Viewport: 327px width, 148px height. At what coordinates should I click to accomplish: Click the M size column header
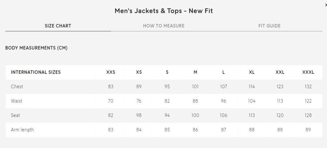click(x=195, y=72)
